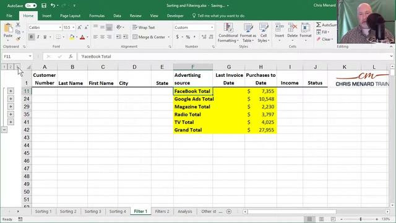
Task: Switch to the Page Layout ribbon tab
Action: point(70,15)
